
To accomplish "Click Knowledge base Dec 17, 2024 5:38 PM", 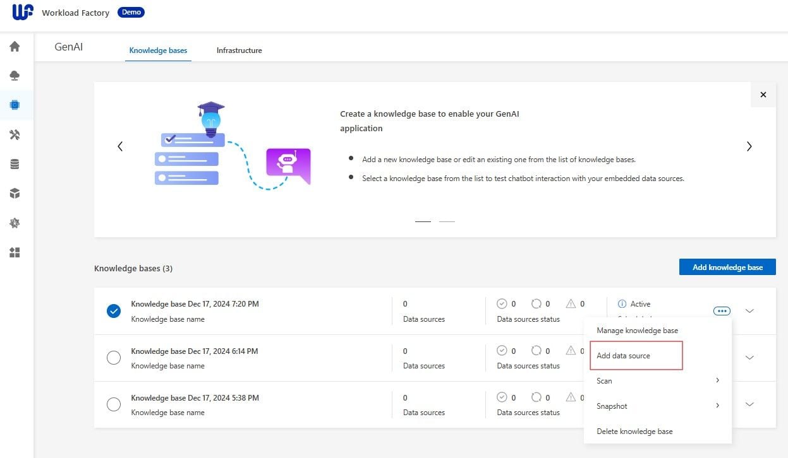I will click(195, 397).
